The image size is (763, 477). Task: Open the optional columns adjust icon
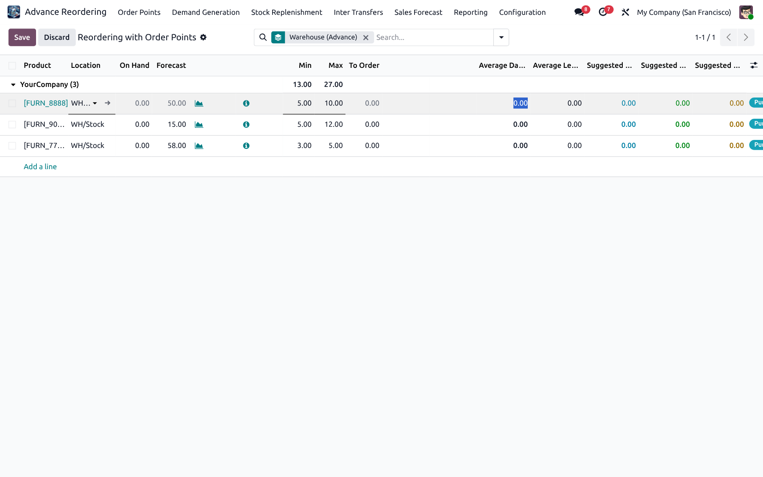[754, 65]
